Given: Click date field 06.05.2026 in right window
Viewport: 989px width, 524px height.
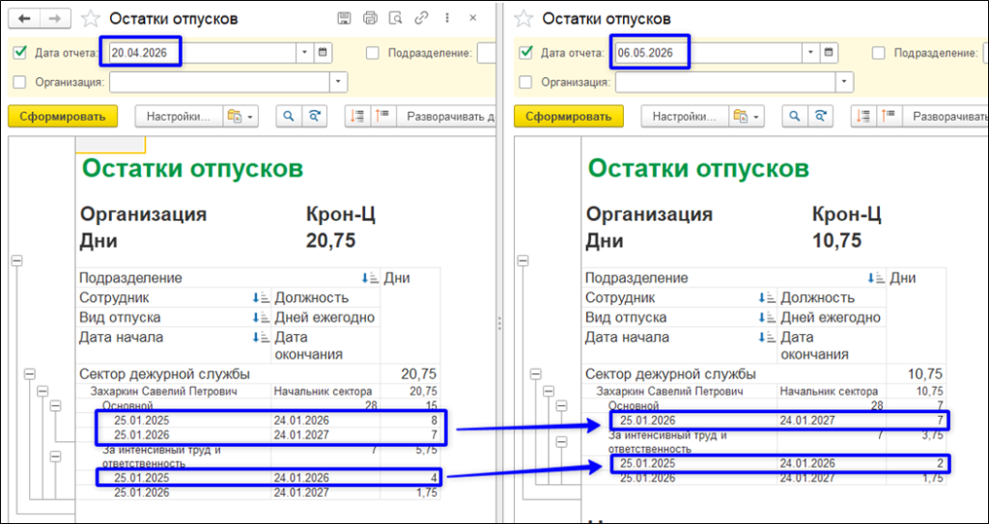Looking at the screenshot, I should [x=708, y=53].
